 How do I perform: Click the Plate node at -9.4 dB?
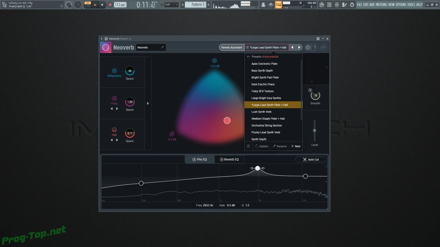click(x=172, y=134)
